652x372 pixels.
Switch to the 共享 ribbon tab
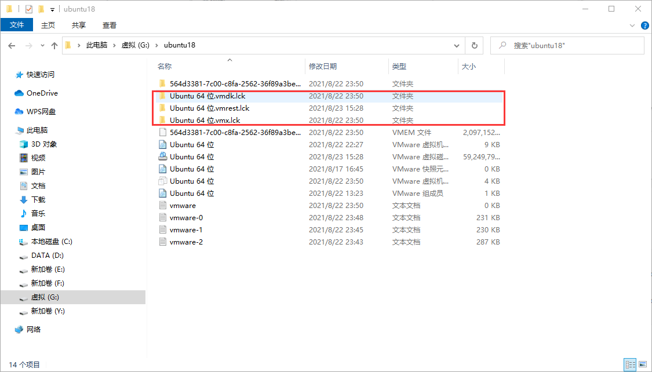coord(79,25)
